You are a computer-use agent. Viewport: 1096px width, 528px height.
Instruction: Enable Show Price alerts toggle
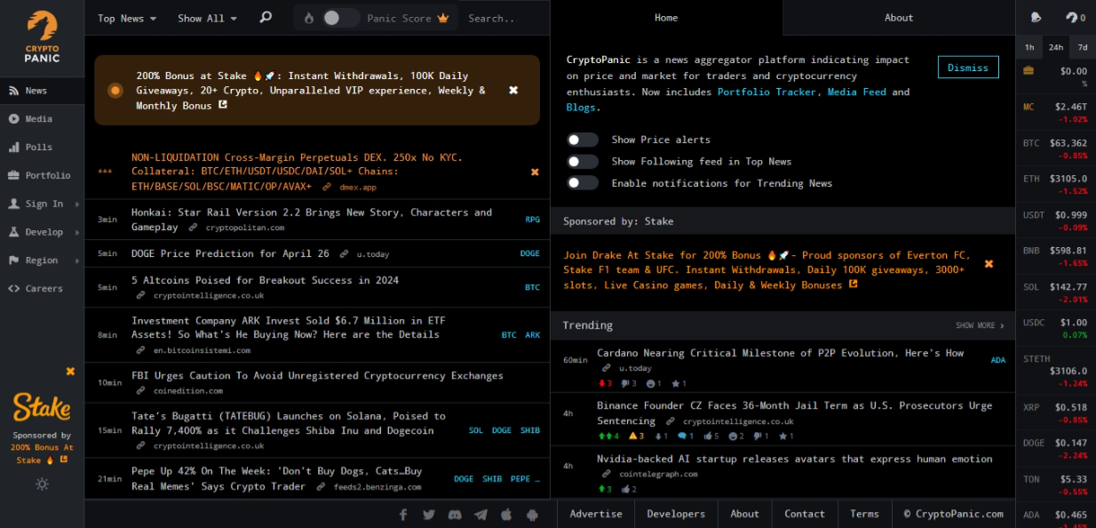[x=583, y=140]
